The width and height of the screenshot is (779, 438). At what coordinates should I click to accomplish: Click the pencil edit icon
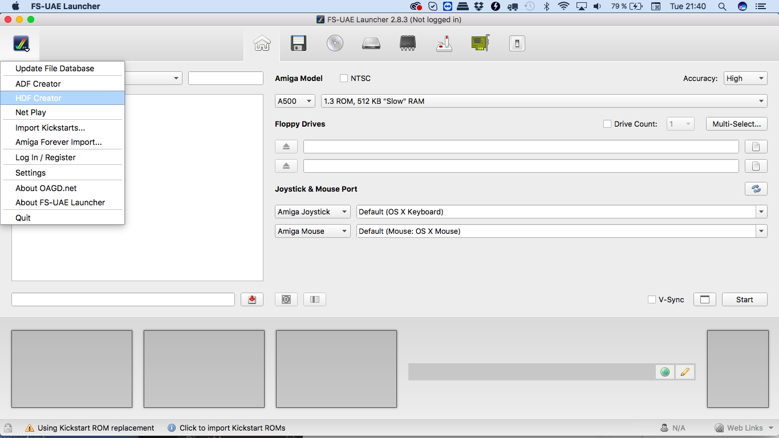tap(685, 372)
